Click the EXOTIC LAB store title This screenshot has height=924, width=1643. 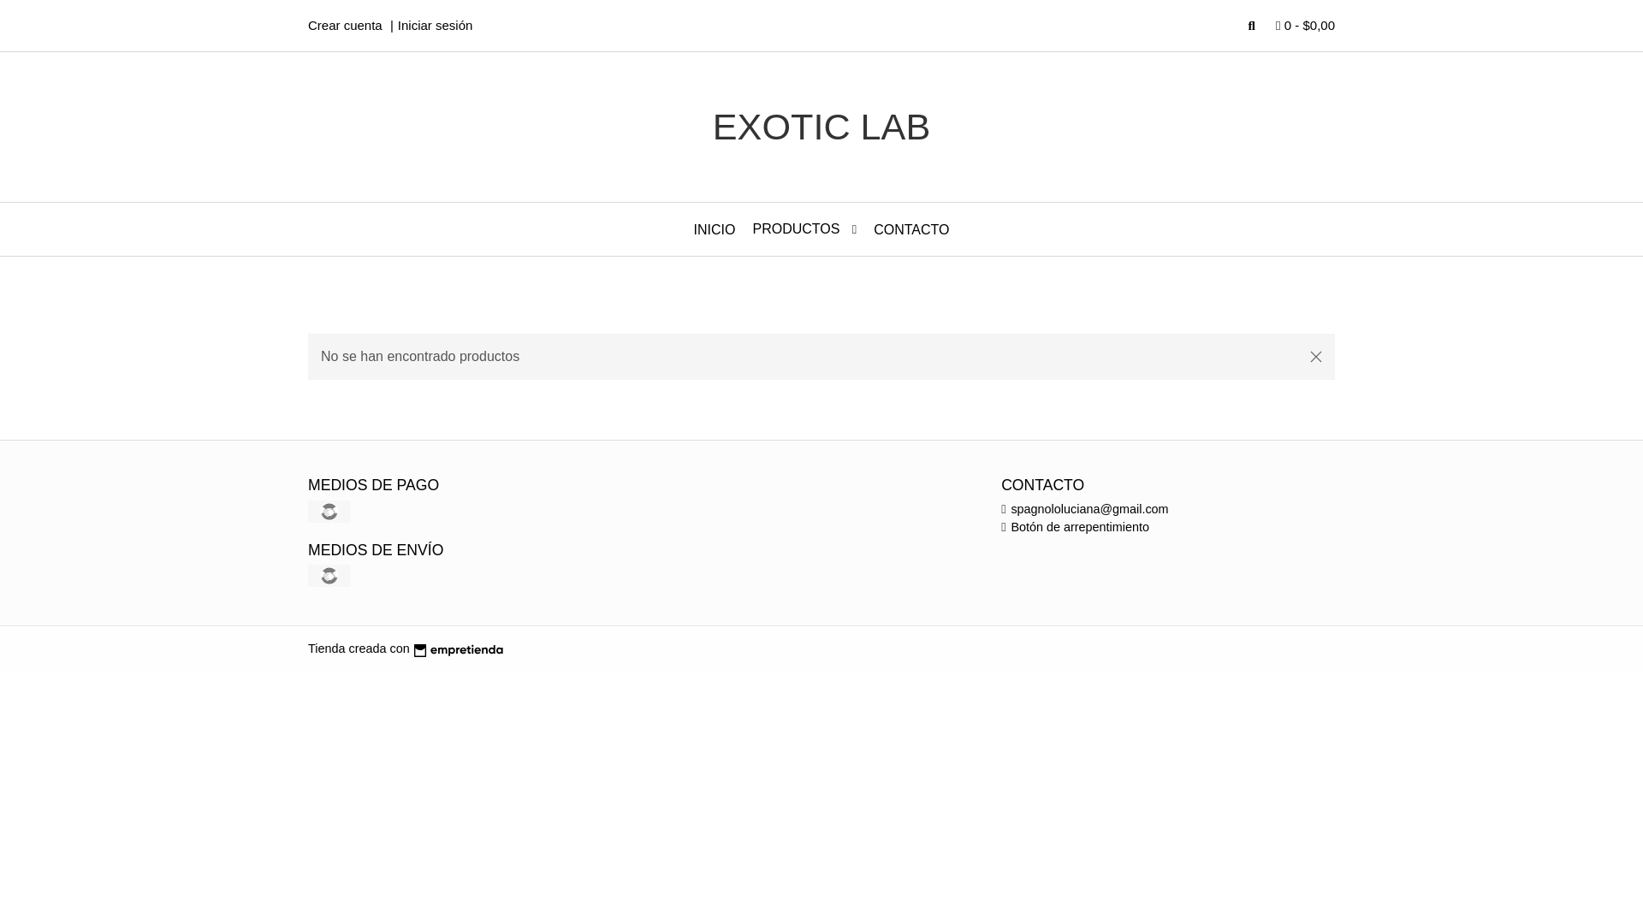click(x=821, y=127)
